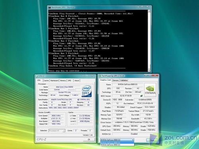Click the Core Voltage field in CPU-Z
The image size is (199, 149).
(x=75, y=95)
